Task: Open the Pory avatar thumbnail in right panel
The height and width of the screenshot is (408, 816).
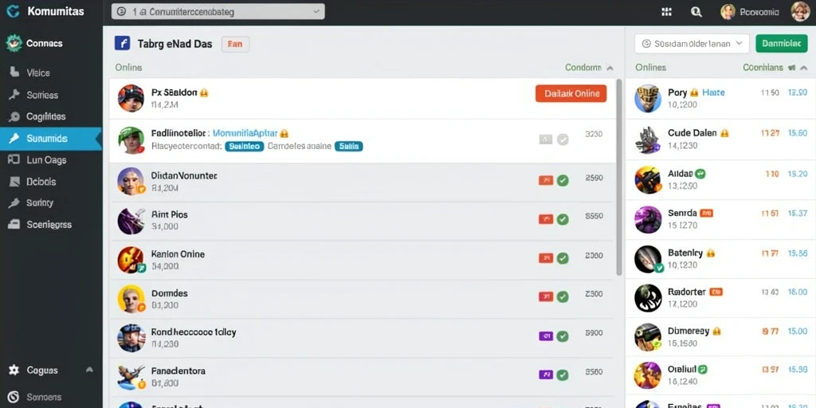Action: [648, 99]
